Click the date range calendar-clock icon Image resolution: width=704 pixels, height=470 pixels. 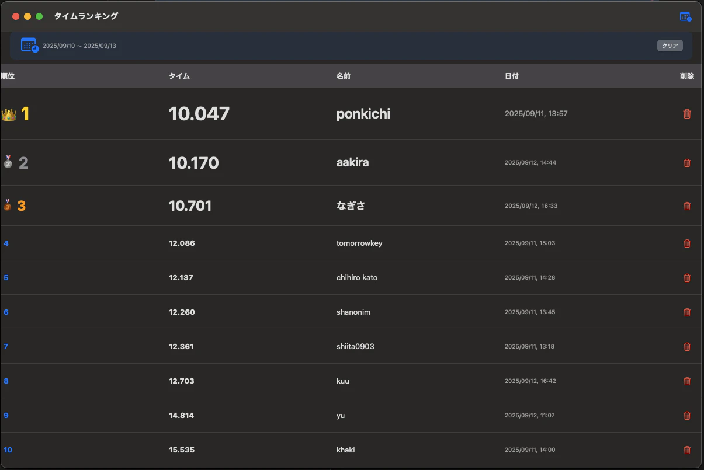[29, 45]
